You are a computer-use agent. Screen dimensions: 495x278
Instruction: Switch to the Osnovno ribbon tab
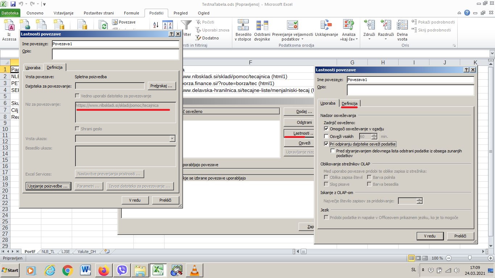click(x=35, y=13)
